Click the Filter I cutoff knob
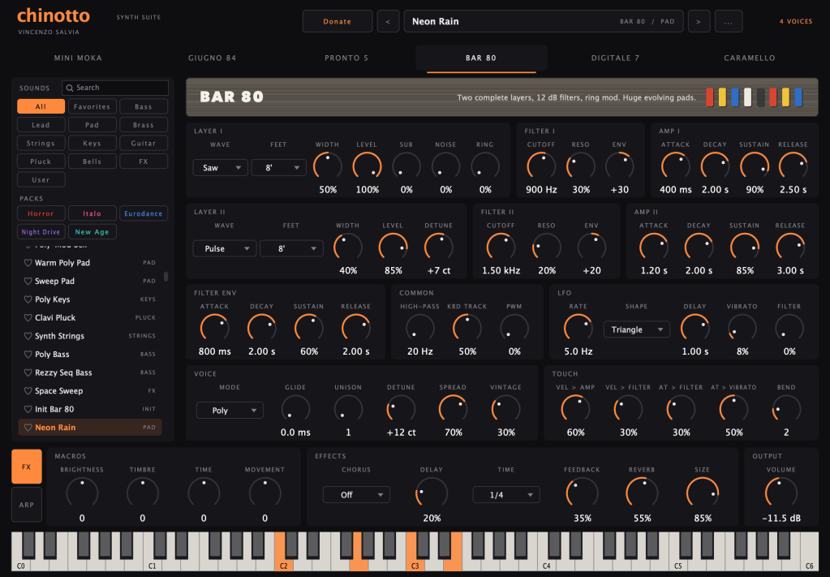 tap(541, 166)
